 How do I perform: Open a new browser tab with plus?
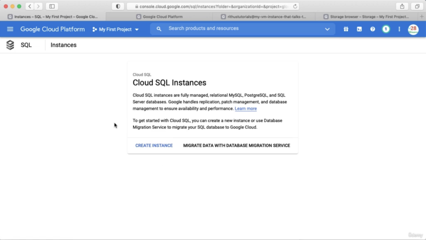tap(421, 17)
